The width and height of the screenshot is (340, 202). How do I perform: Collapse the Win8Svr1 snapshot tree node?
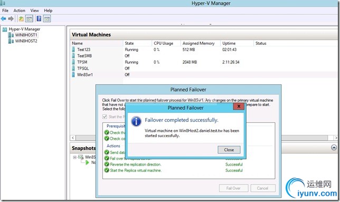click(x=74, y=157)
